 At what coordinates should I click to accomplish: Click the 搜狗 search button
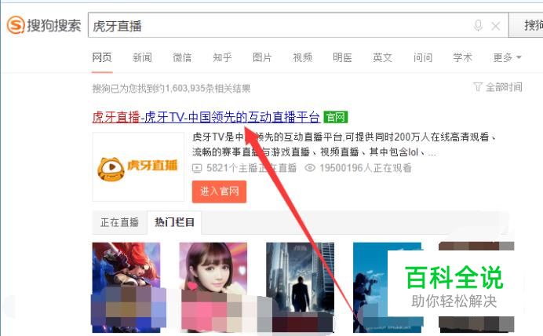click(526, 25)
